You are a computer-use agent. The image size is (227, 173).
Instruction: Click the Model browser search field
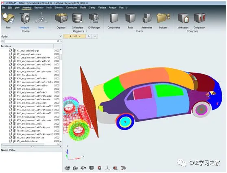31,41
